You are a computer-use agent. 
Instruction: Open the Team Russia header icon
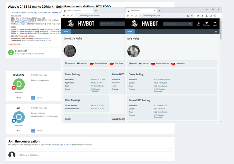click(x=207, y=23)
